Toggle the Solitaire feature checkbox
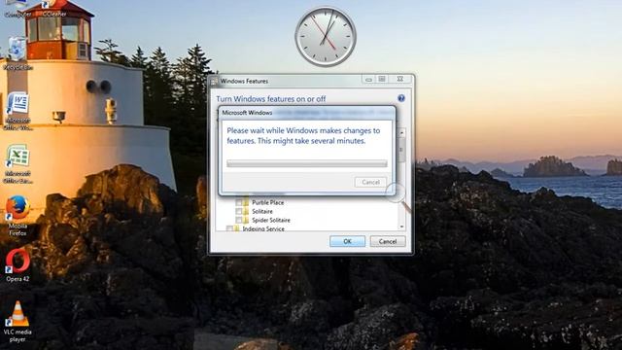The image size is (622, 350). coord(239,211)
